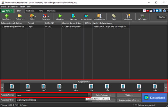Viewport: 168px width, 107px height.
Task: Switch to the Start tab
Action: point(19,11)
